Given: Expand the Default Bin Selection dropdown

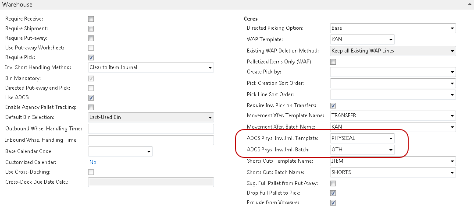Looking at the screenshot, I should [210, 118].
